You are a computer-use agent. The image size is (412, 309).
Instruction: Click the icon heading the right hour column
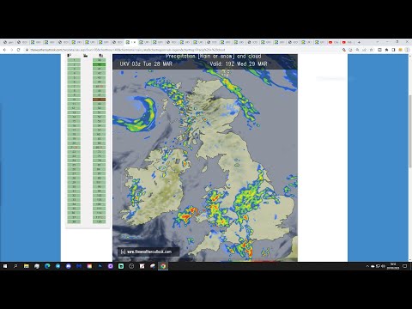[x=100, y=56]
